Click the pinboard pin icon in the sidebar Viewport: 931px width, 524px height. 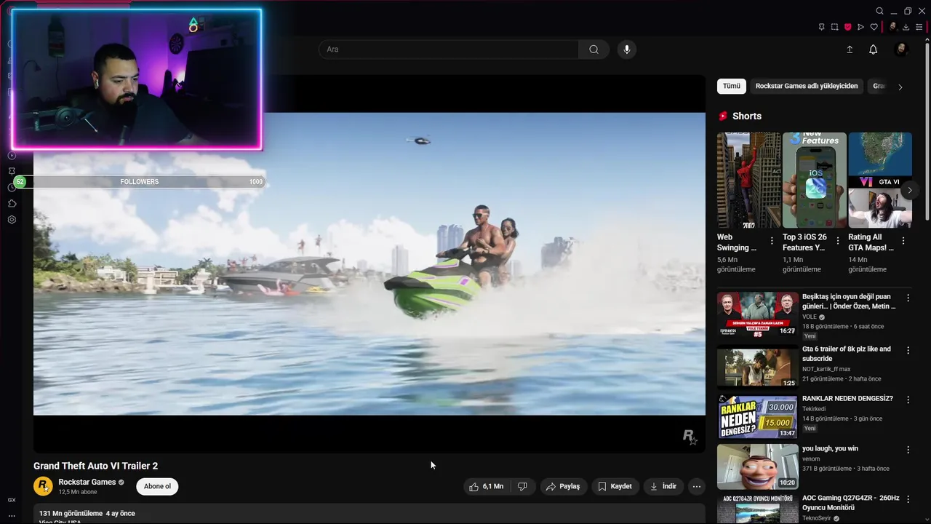[x=12, y=172]
